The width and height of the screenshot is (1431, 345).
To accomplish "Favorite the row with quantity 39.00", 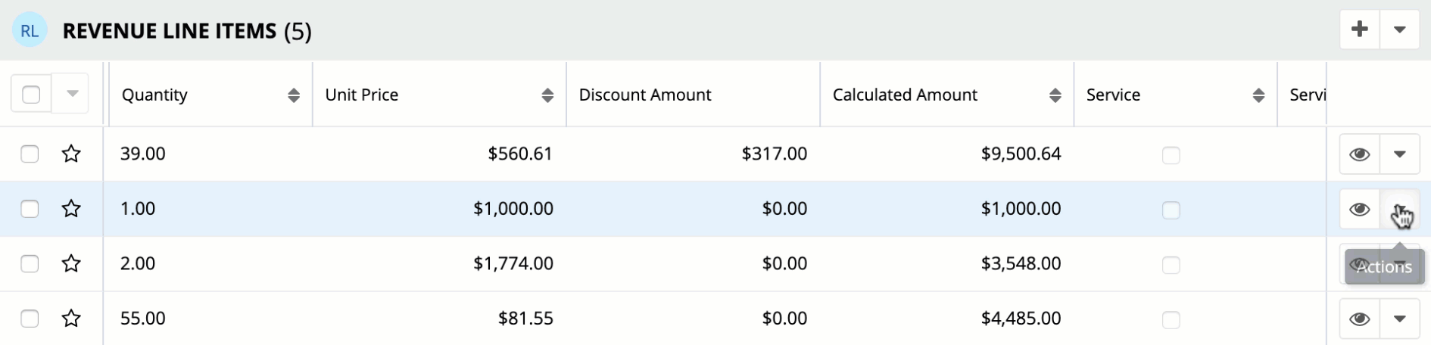I will (71, 154).
